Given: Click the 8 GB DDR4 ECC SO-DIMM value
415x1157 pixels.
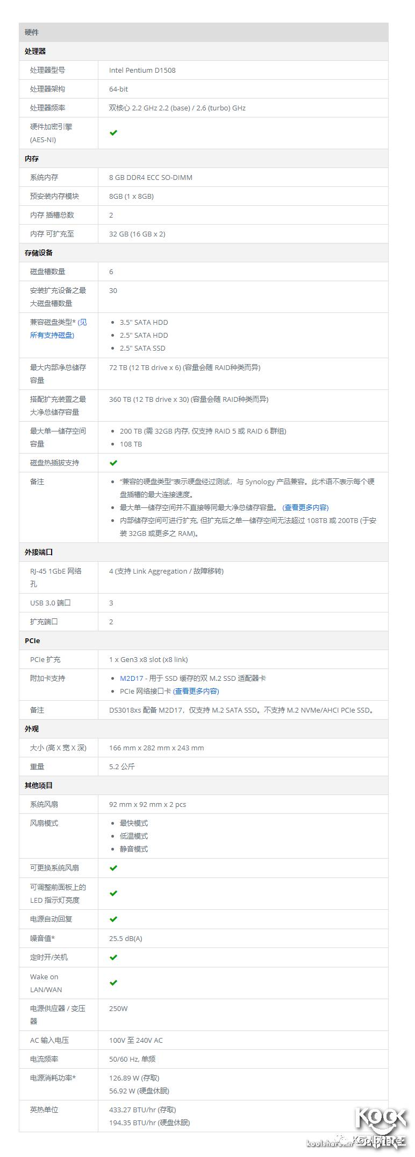Looking at the screenshot, I should [x=151, y=177].
